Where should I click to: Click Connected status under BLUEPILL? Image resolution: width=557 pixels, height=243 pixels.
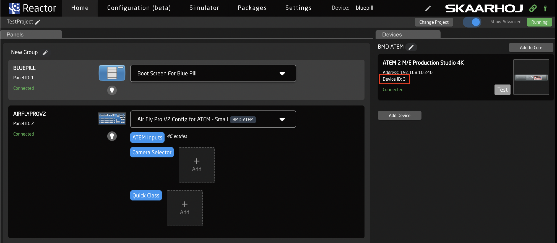click(x=24, y=88)
